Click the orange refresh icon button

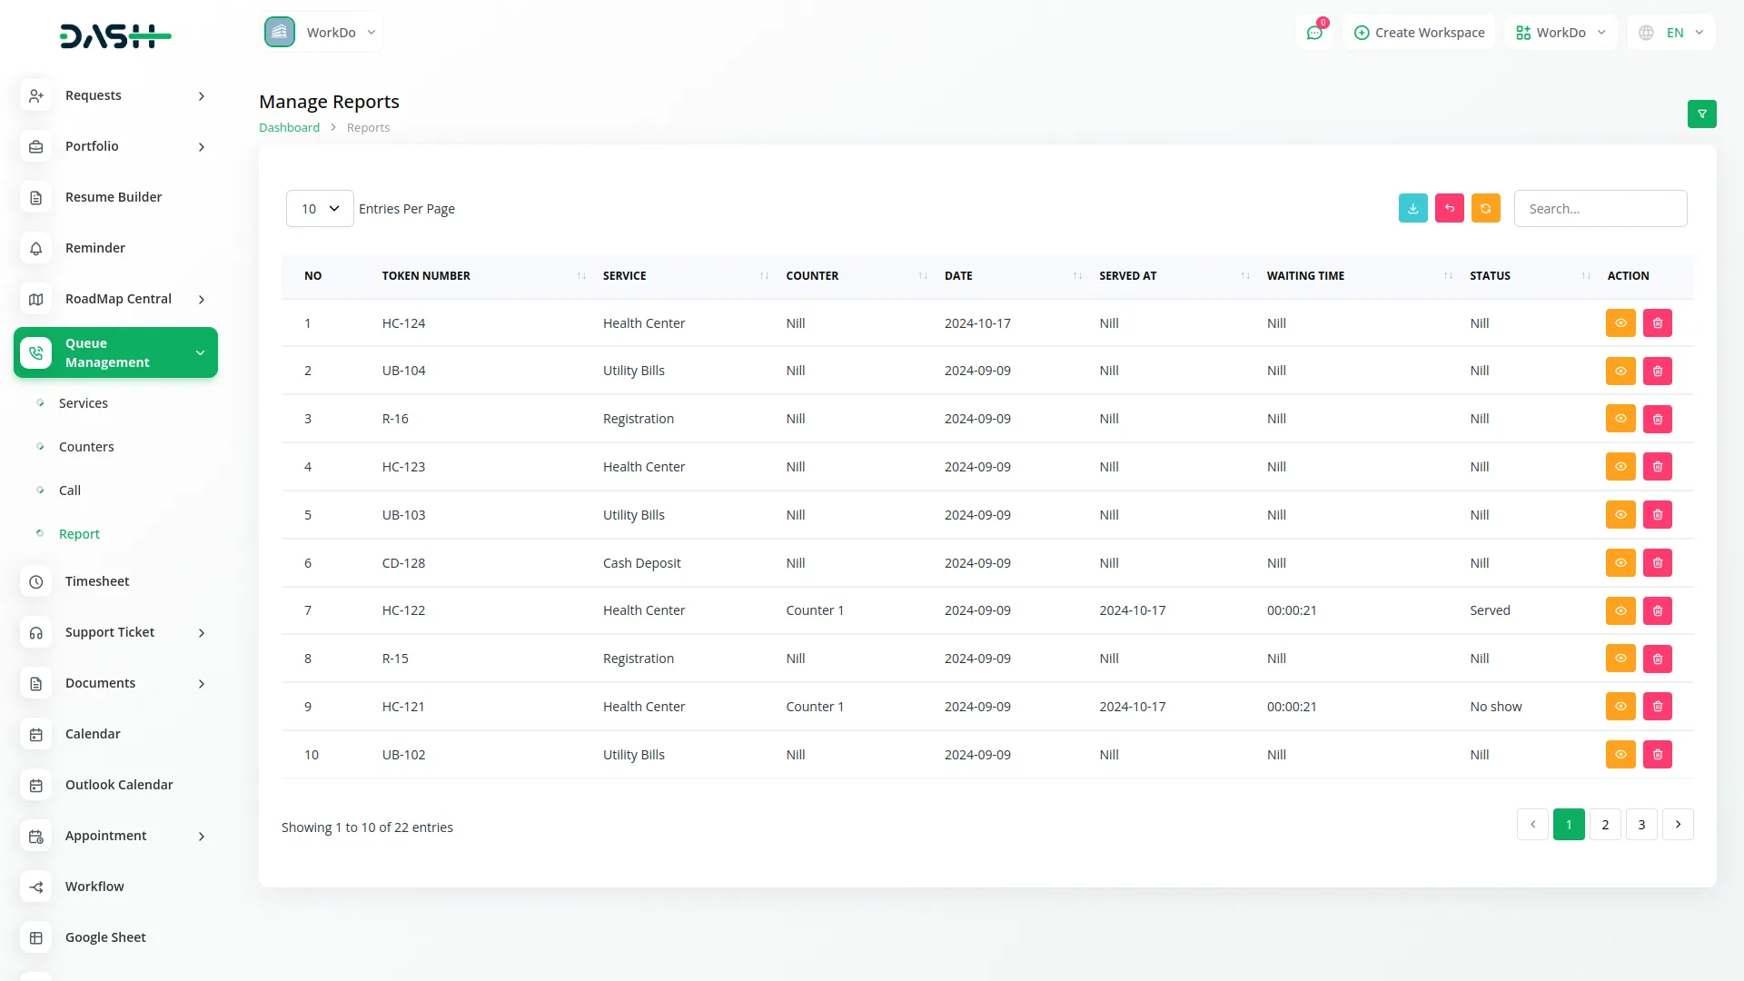click(1485, 208)
